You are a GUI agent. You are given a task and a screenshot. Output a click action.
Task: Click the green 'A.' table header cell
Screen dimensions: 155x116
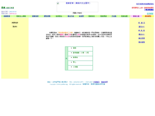(x=66, y=58)
